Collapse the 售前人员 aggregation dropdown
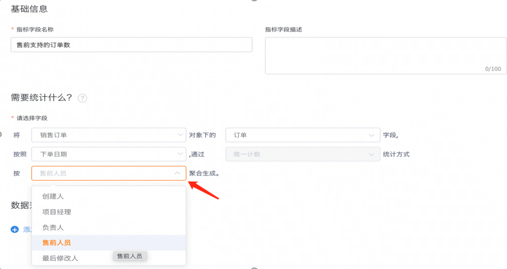Image resolution: width=507 pixels, height=269 pixels. (x=109, y=173)
